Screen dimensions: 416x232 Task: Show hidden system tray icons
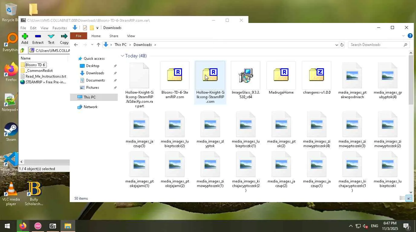pyautogui.click(x=351, y=226)
